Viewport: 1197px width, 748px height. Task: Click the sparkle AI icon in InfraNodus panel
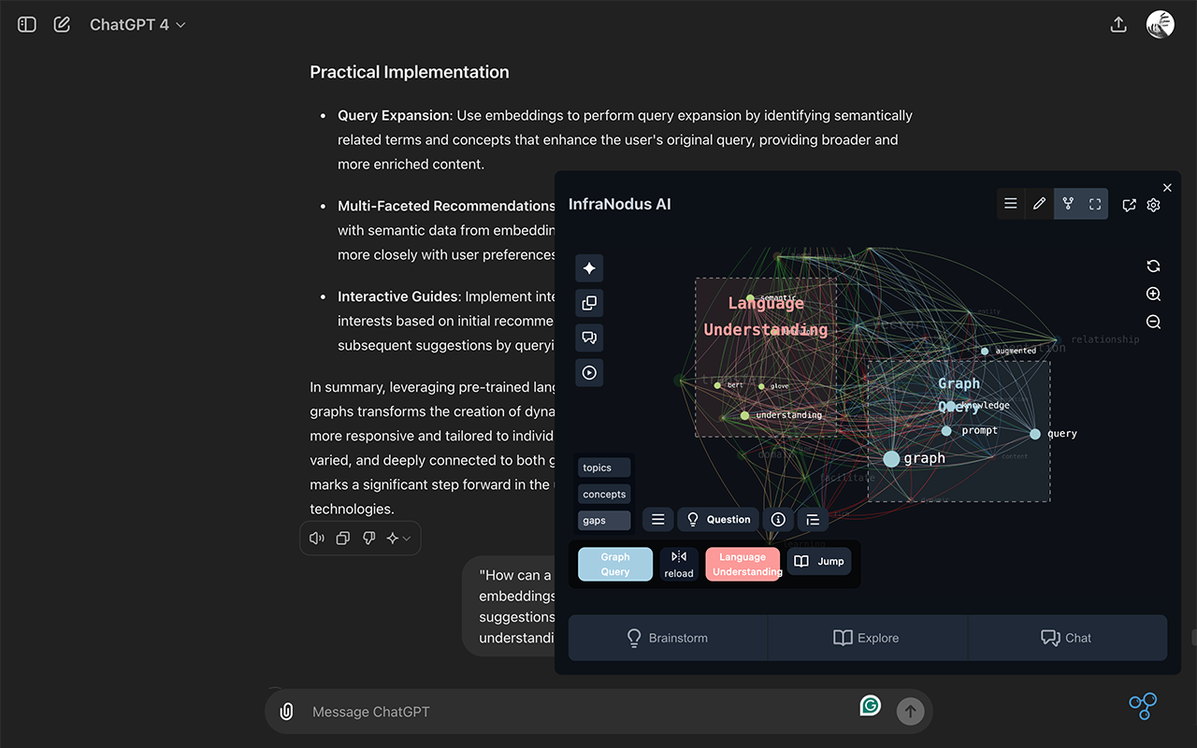click(589, 268)
